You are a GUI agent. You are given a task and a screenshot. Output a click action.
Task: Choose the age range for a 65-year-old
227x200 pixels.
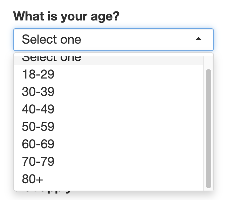click(x=38, y=144)
